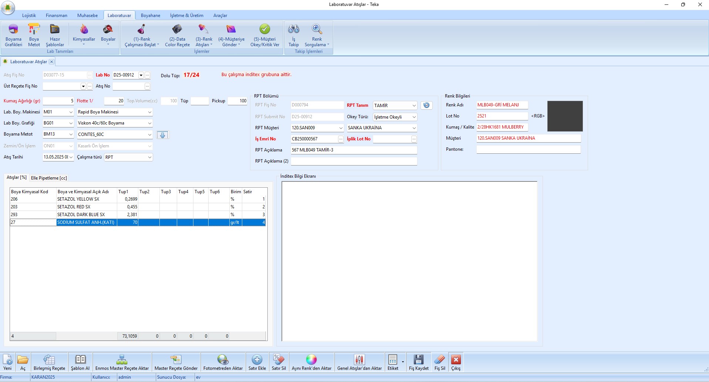Click Genel Atışlar'dan Aktar
Screen dimensions: 709x382
coord(359,362)
